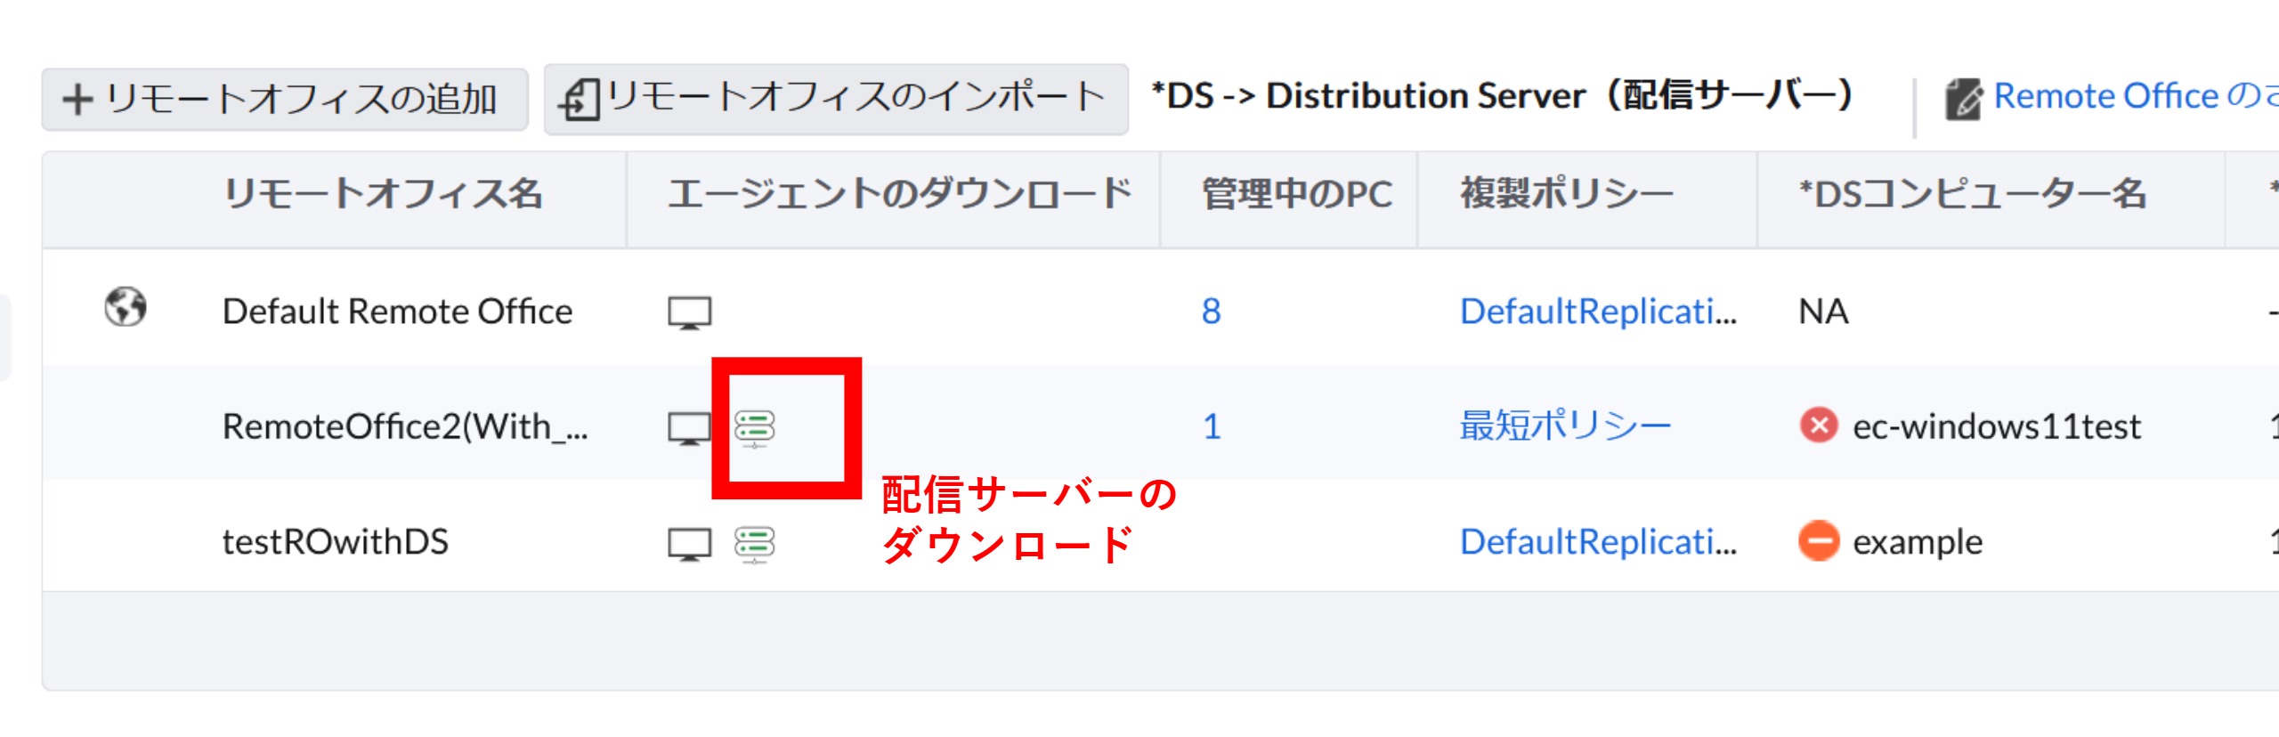
Task: Open managed PC count 8 link
Action: 1211,312
